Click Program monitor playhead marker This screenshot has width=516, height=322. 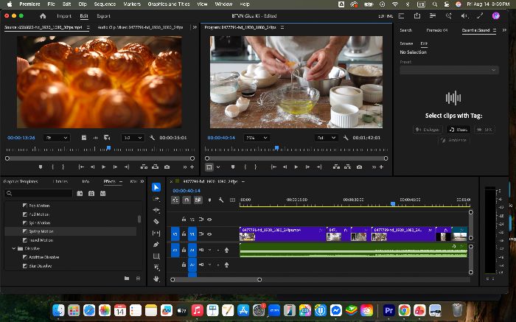pyautogui.click(x=276, y=148)
